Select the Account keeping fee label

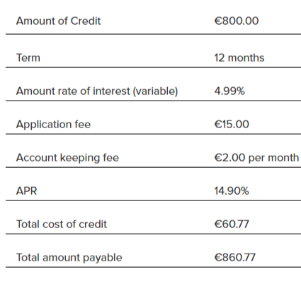point(67,158)
